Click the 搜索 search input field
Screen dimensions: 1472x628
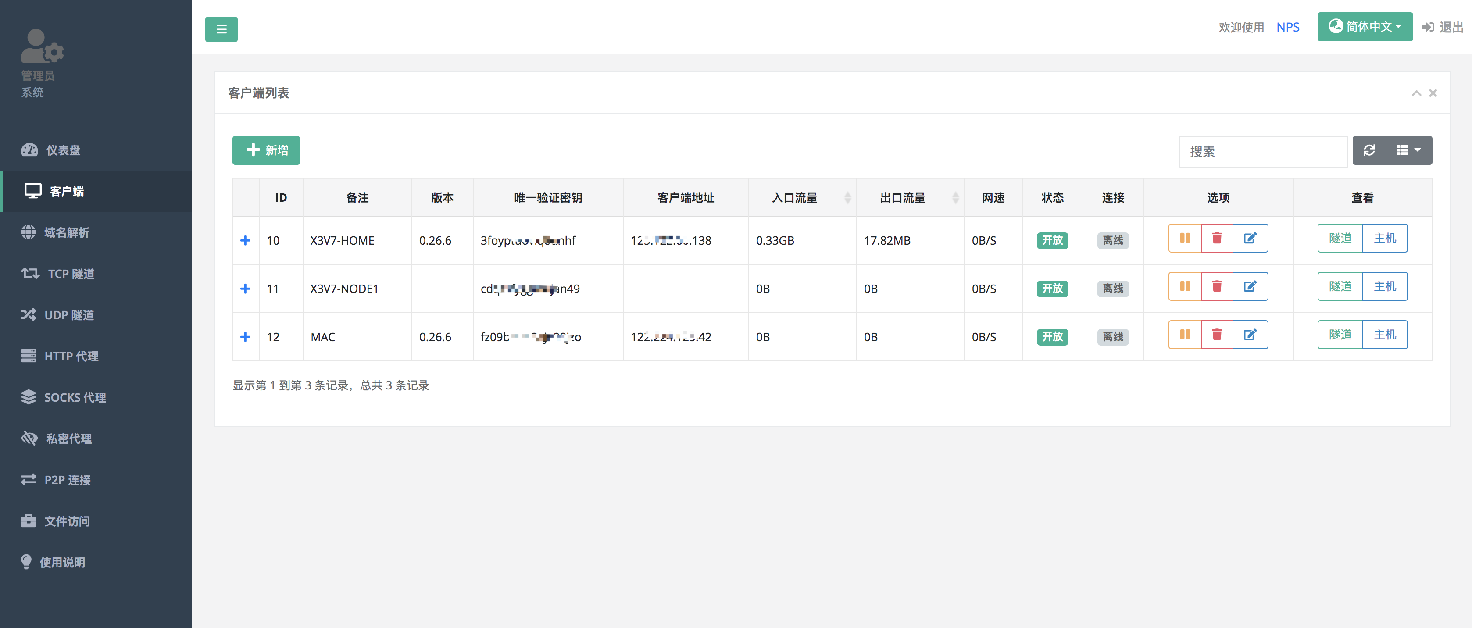coord(1263,151)
